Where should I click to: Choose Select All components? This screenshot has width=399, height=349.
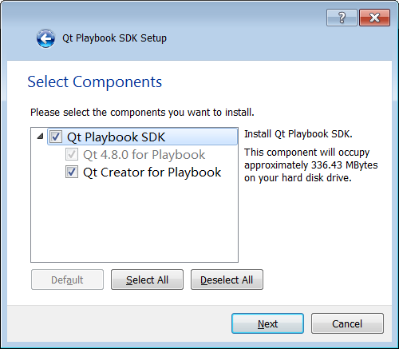pyautogui.click(x=147, y=280)
